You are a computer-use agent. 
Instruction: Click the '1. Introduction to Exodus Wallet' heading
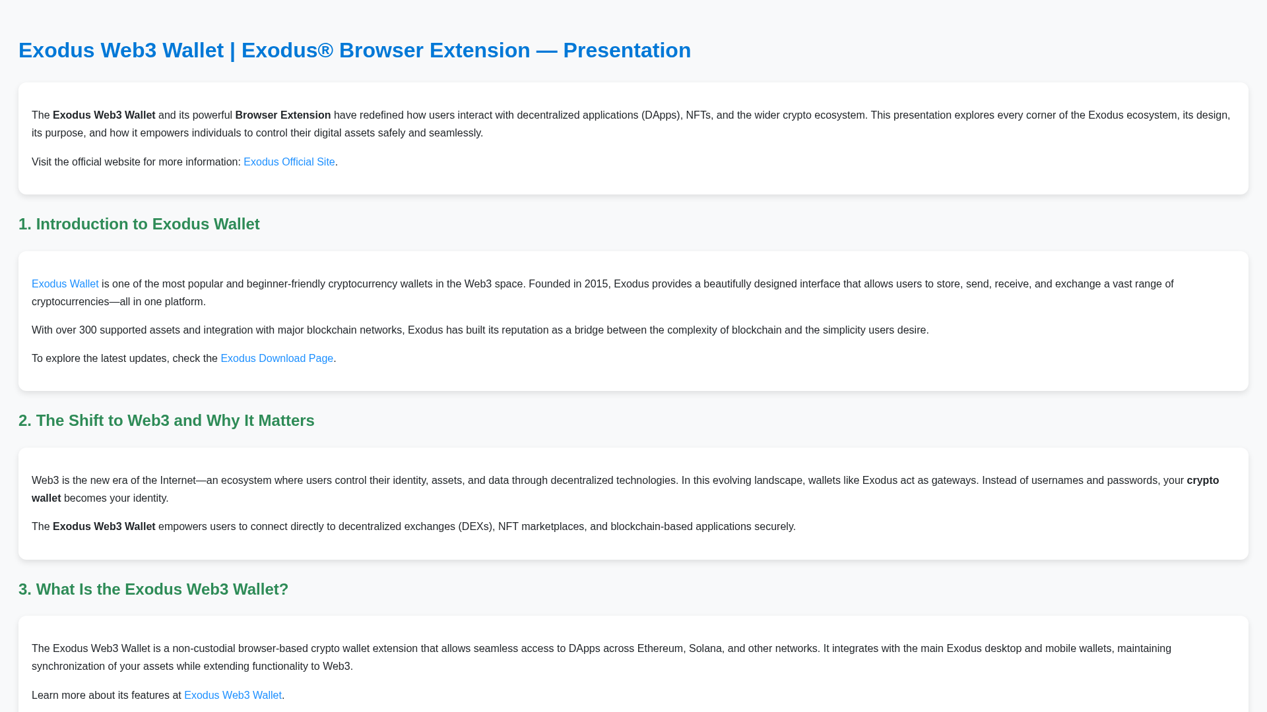139,224
